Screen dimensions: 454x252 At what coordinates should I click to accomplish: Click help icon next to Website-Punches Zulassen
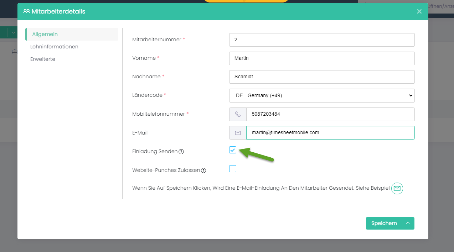coord(203,170)
